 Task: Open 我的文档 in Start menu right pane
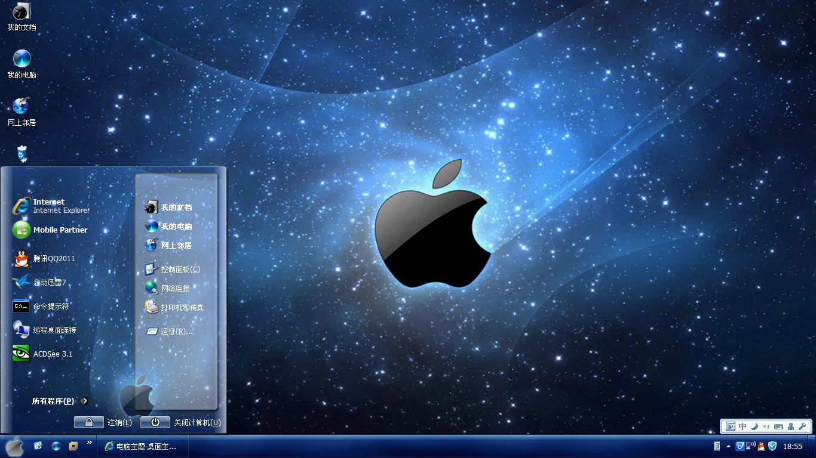tap(168, 207)
